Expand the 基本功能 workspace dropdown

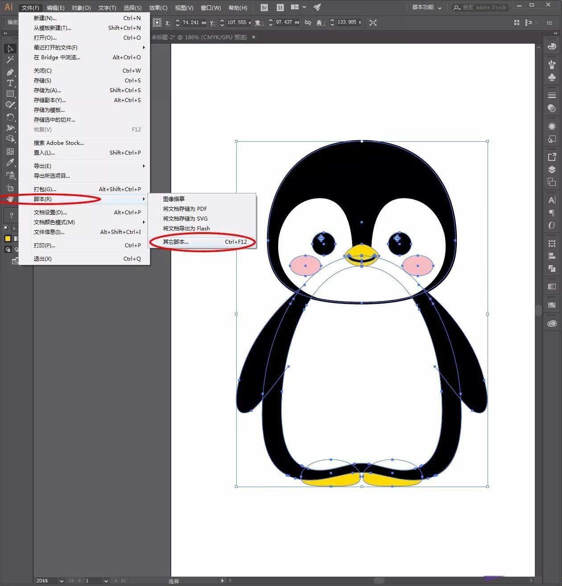(x=427, y=8)
